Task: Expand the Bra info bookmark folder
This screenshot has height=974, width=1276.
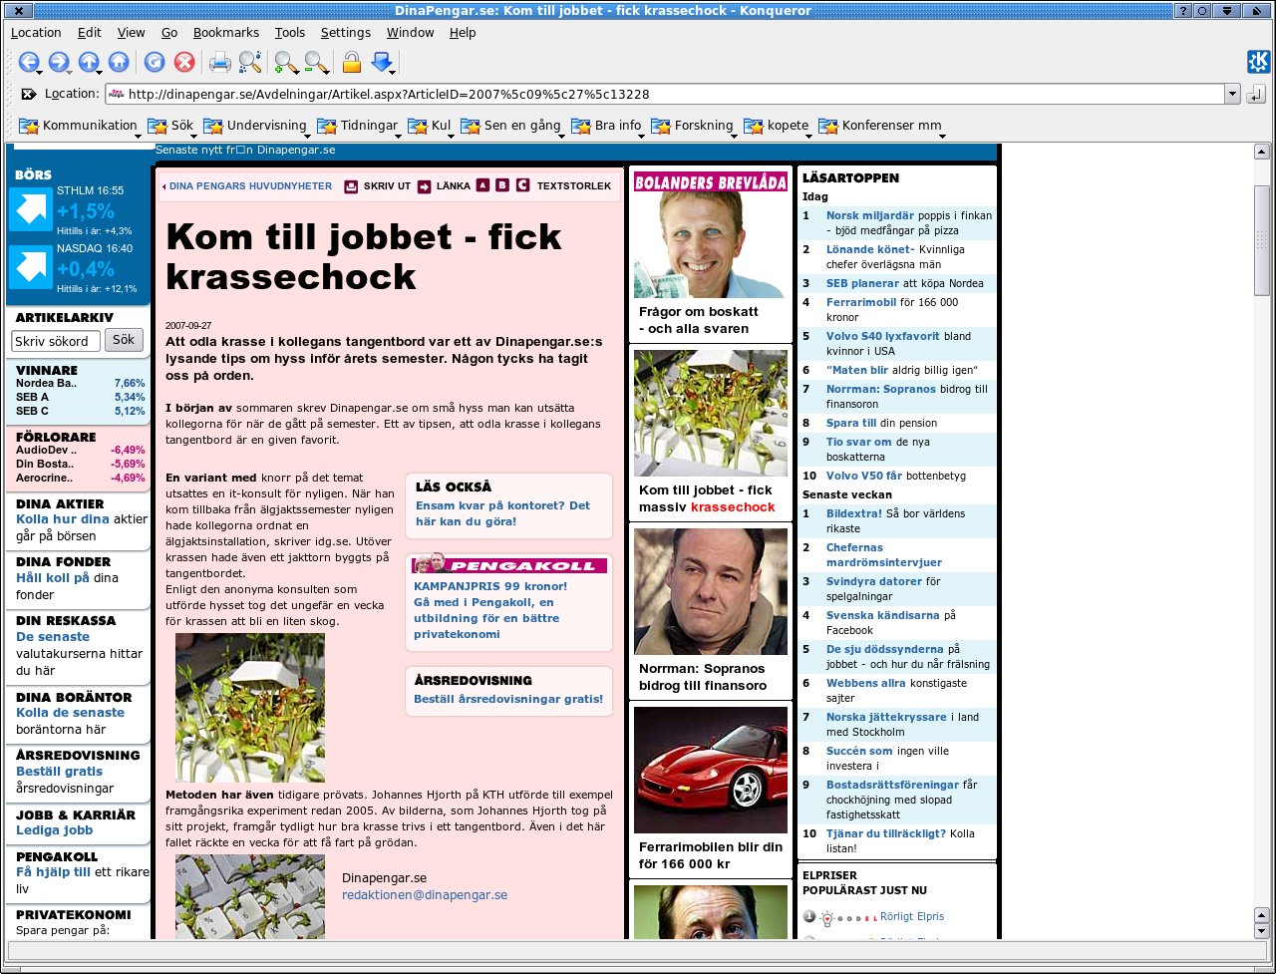Action: coord(609,126)
